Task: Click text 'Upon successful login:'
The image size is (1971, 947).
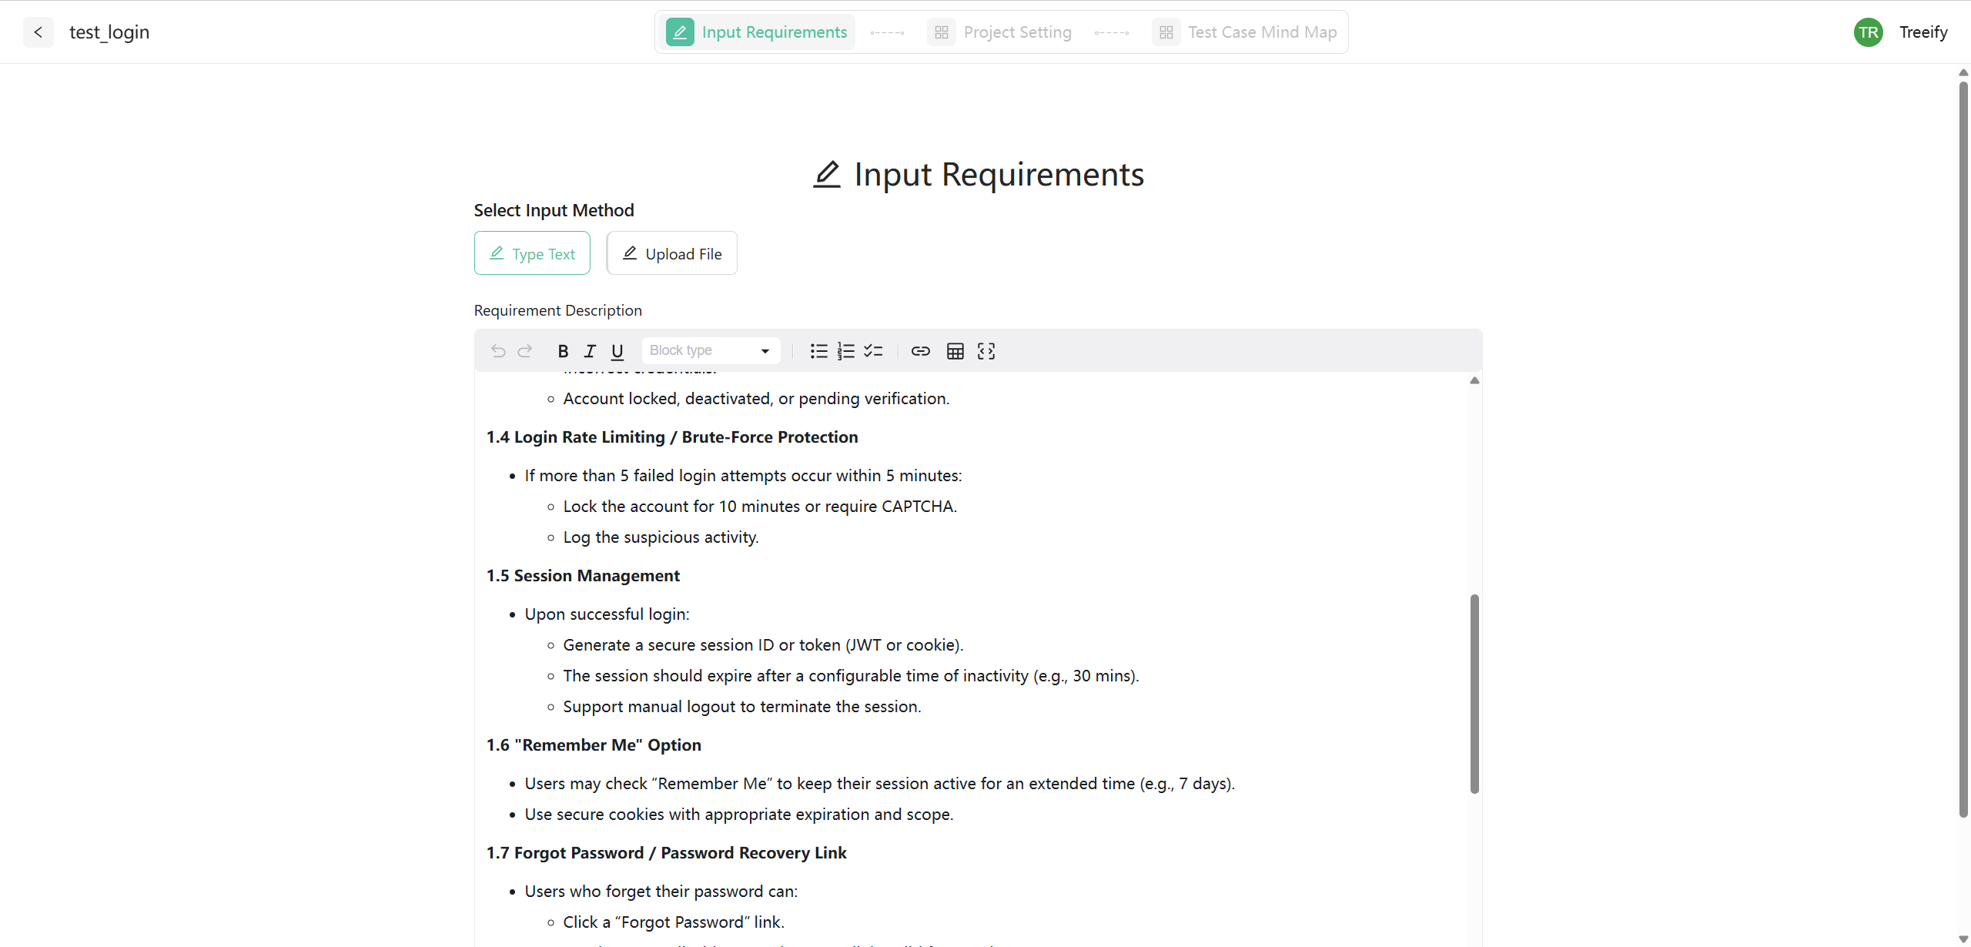Action: [x=607, y=614]
